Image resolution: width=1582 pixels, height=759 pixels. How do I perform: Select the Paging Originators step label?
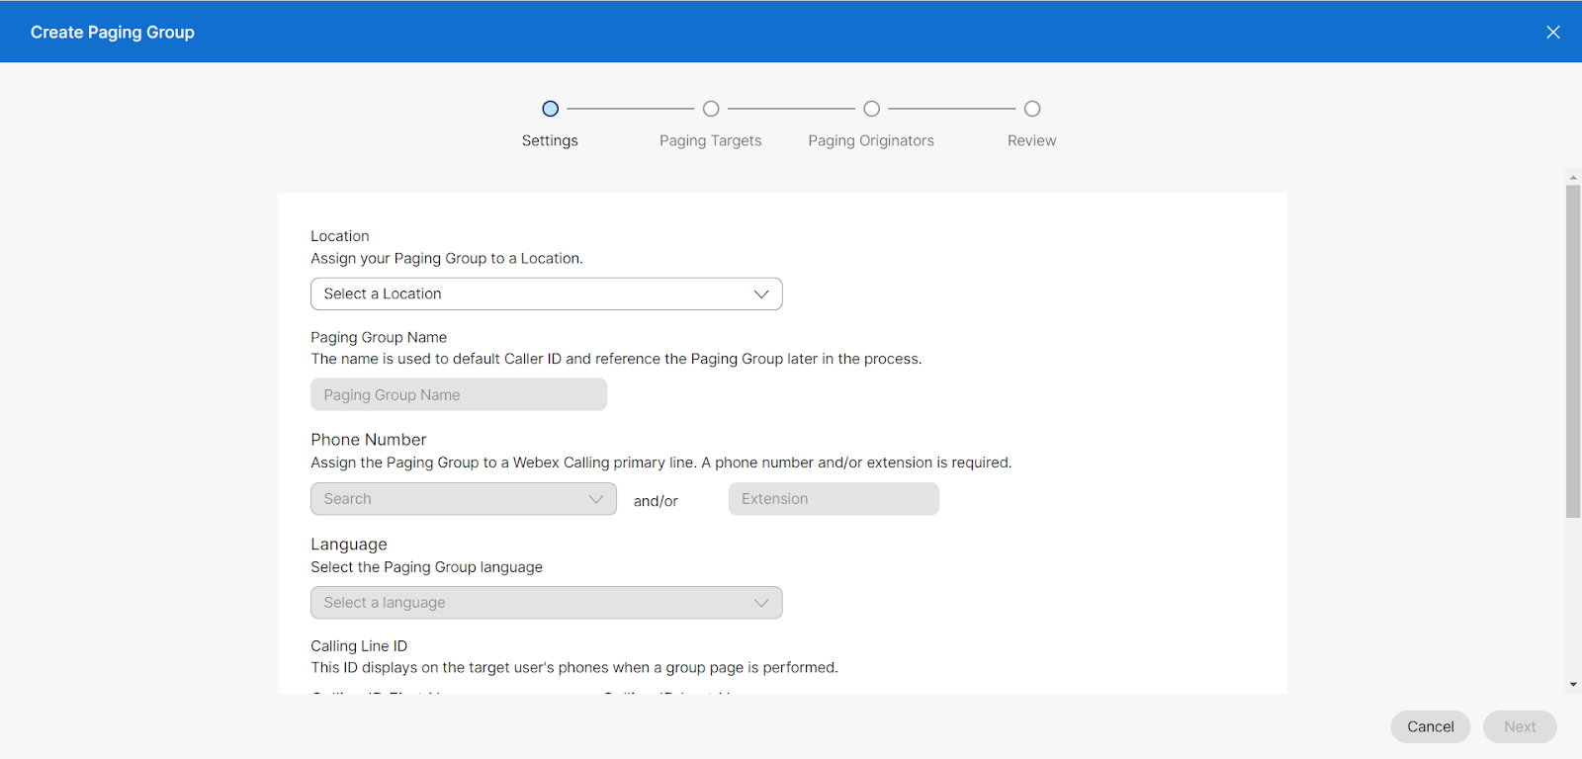[871, 140]
